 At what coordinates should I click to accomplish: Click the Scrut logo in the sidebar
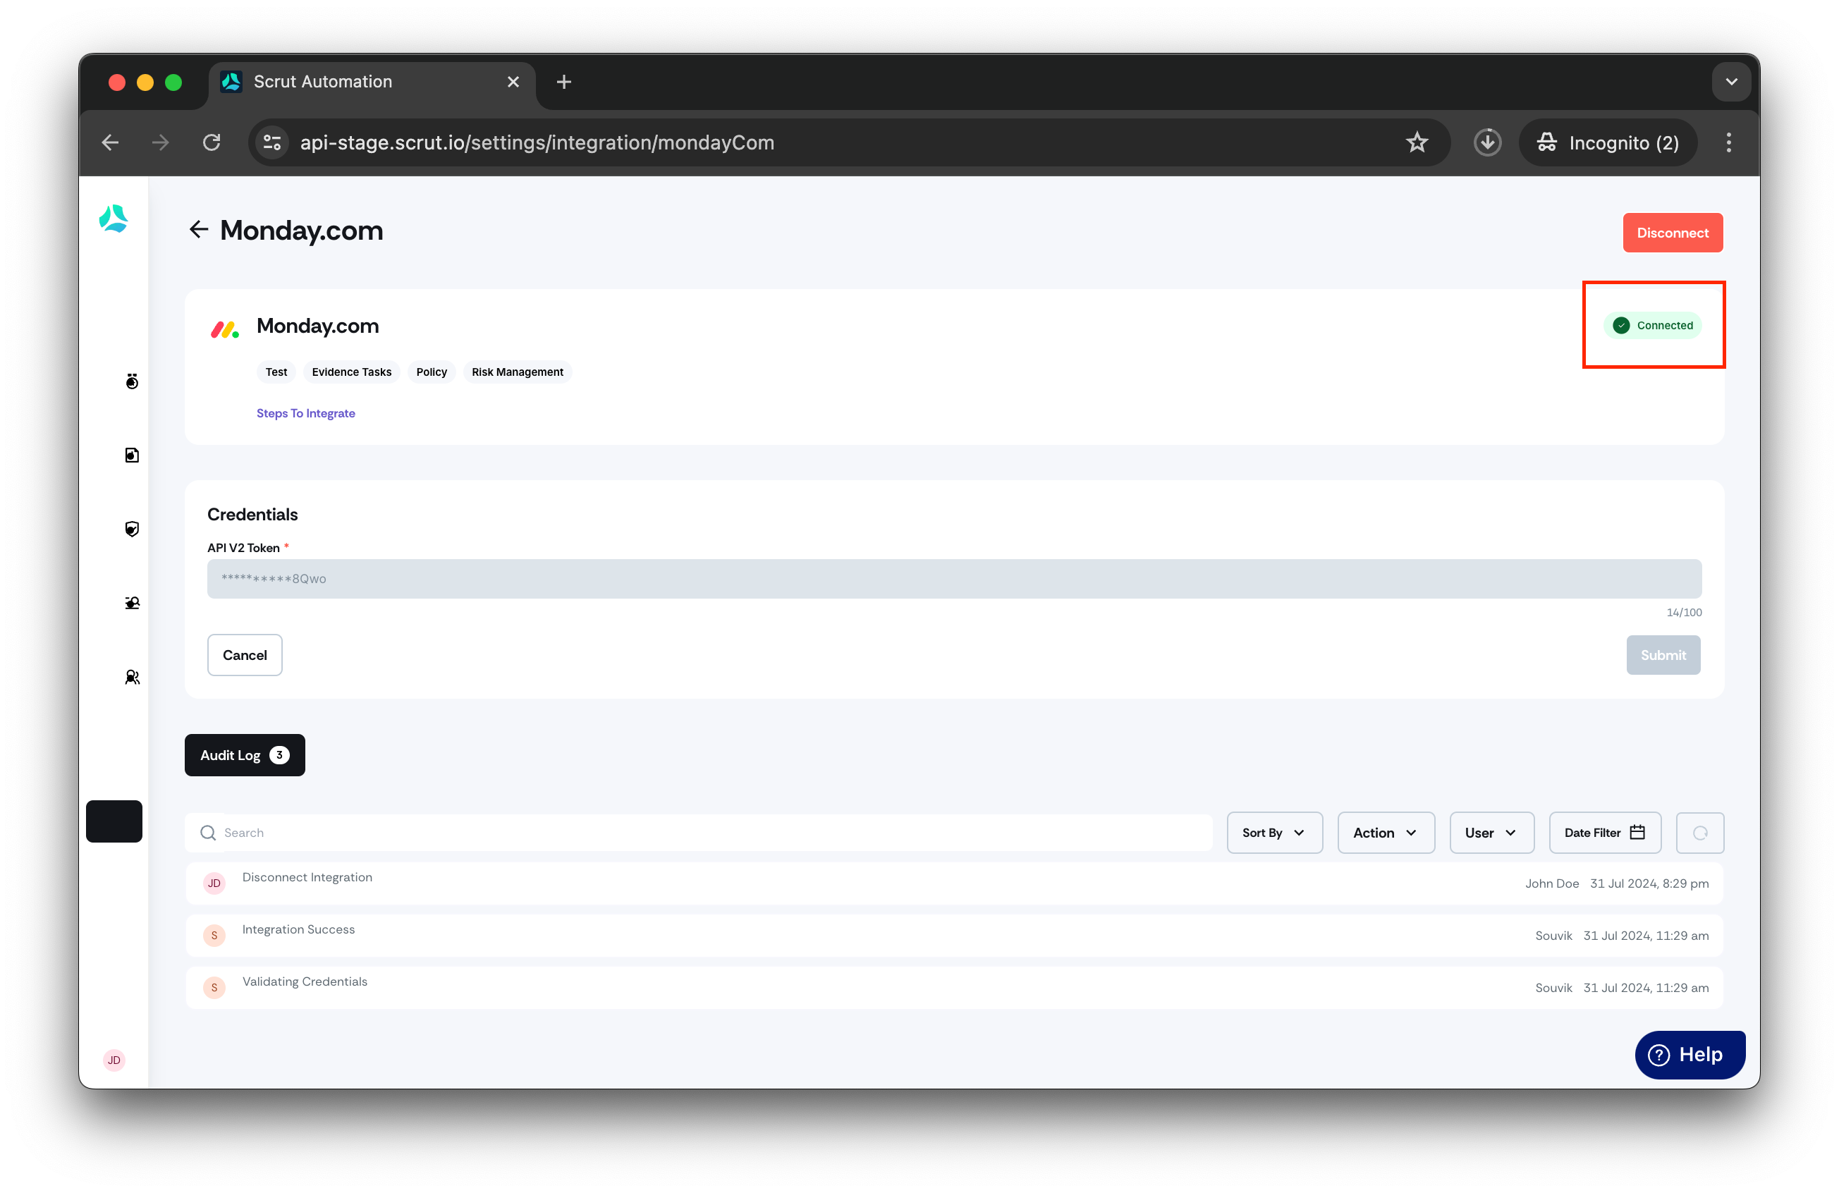tap(114, 219)
